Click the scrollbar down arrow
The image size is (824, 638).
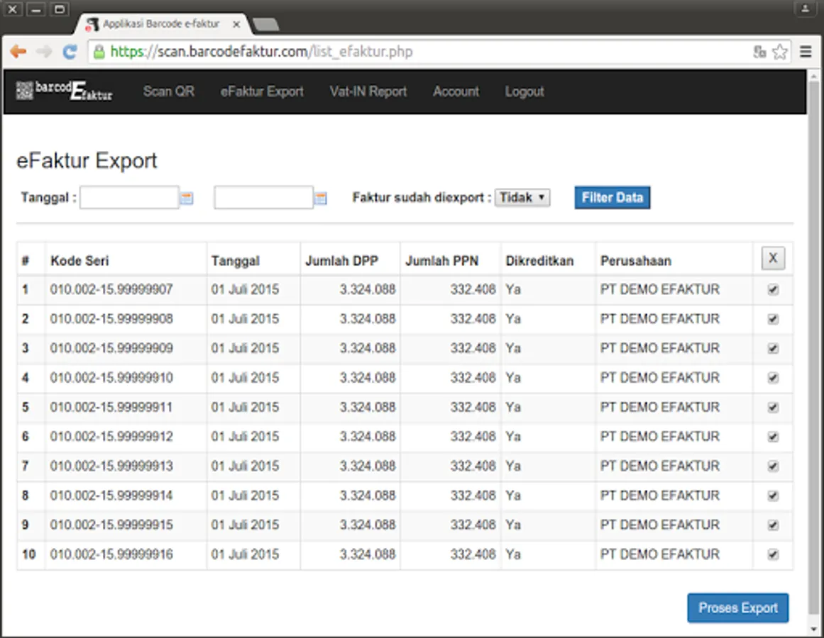coord(814,628)
